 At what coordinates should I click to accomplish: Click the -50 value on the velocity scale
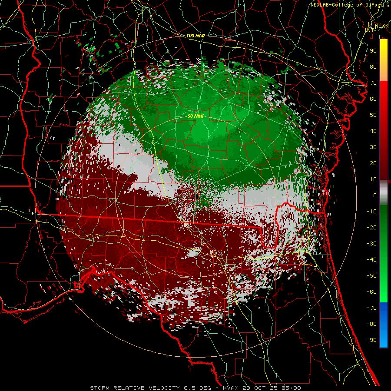click(371, 275)
